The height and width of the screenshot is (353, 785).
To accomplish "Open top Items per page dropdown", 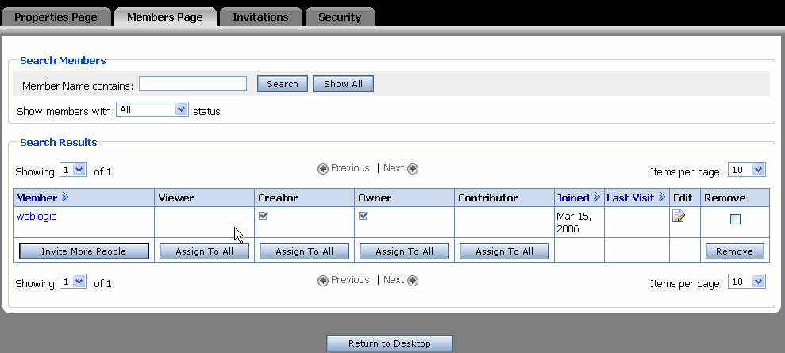I will click(x=746, y=170).
